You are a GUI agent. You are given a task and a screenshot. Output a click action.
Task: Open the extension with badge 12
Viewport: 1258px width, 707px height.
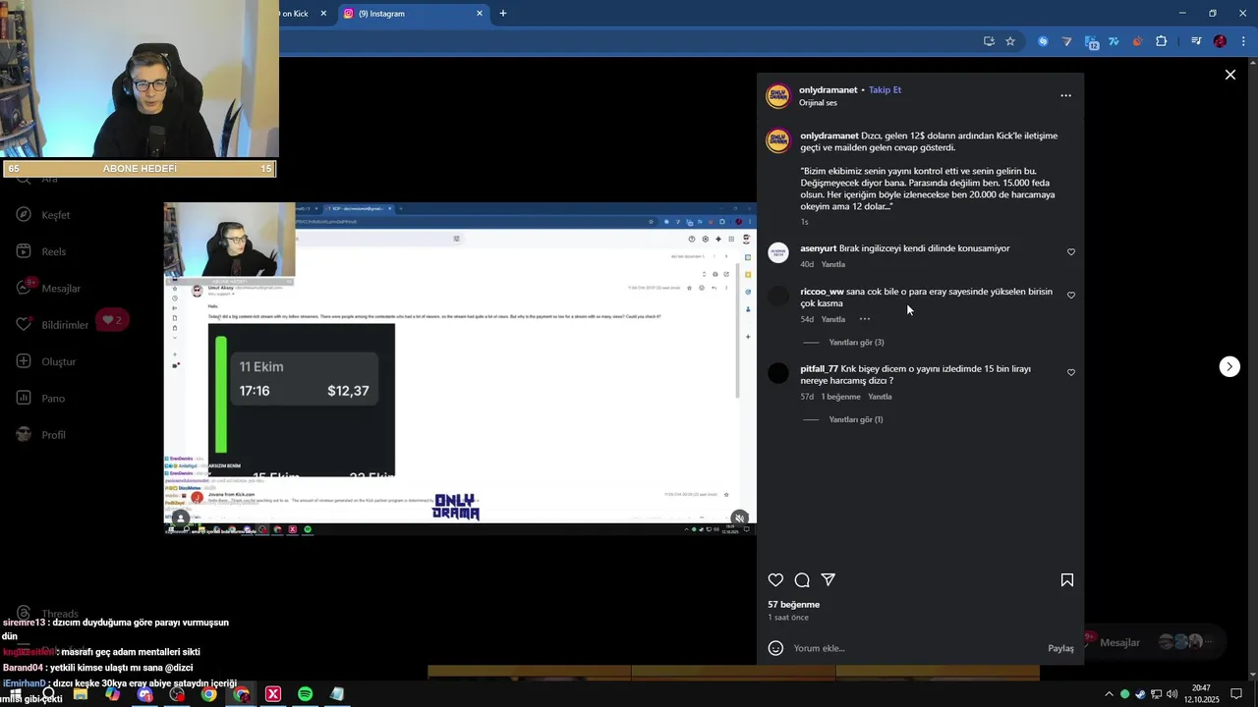pos(1091,42)
